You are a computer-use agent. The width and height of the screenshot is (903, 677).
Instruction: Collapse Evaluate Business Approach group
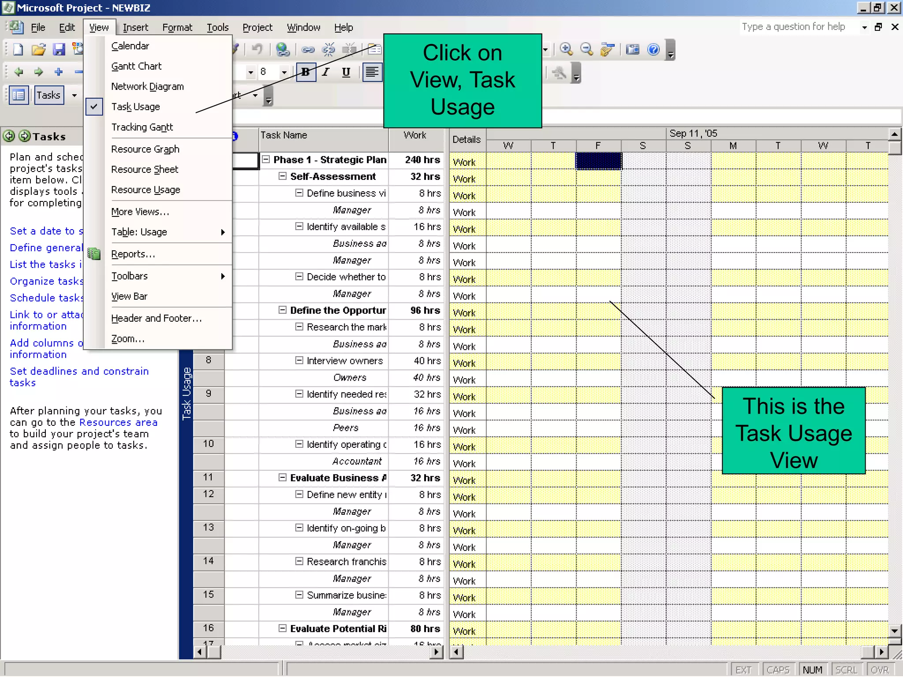point(283,477)
